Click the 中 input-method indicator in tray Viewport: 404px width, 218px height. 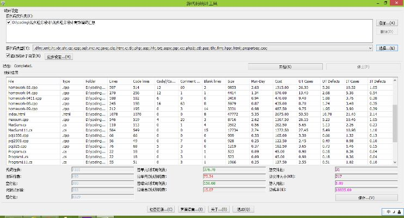389,211
